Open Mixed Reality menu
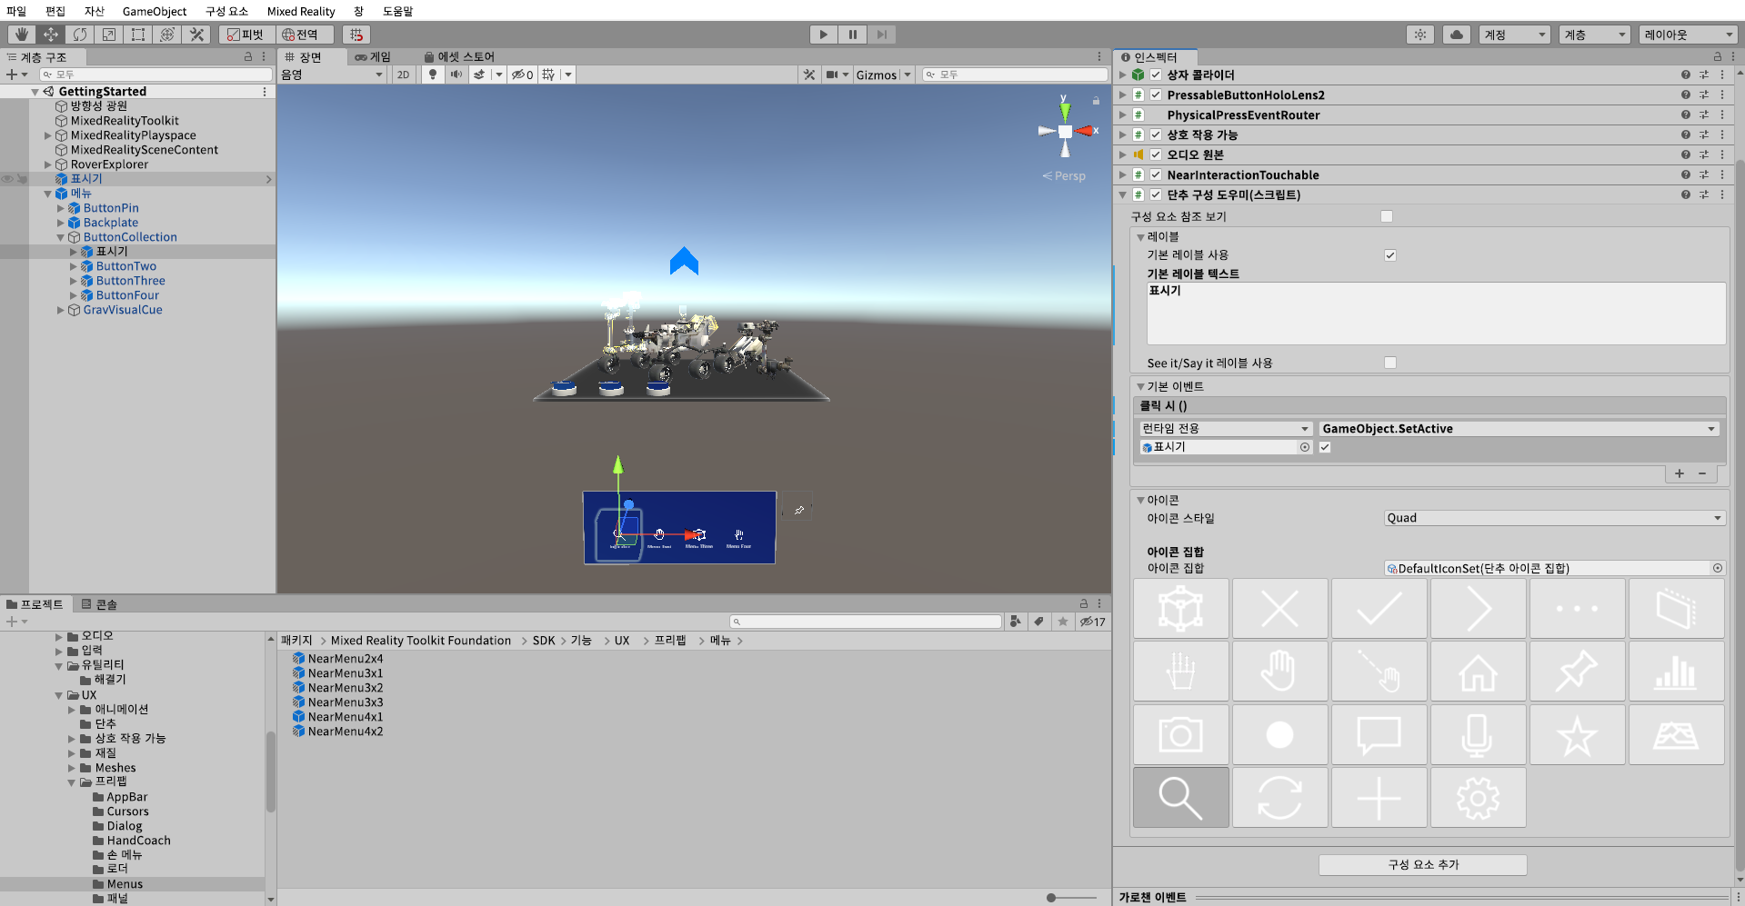The height and width of the screenshot is (906, 1745). point(301,11)
